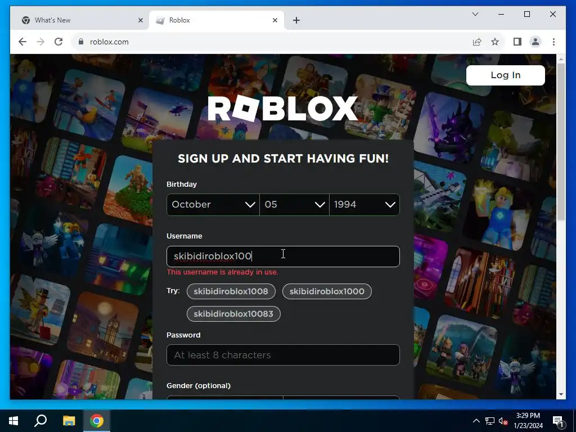
Task: Open the 05 day dropdown
Action: click(x=294, y=205)
